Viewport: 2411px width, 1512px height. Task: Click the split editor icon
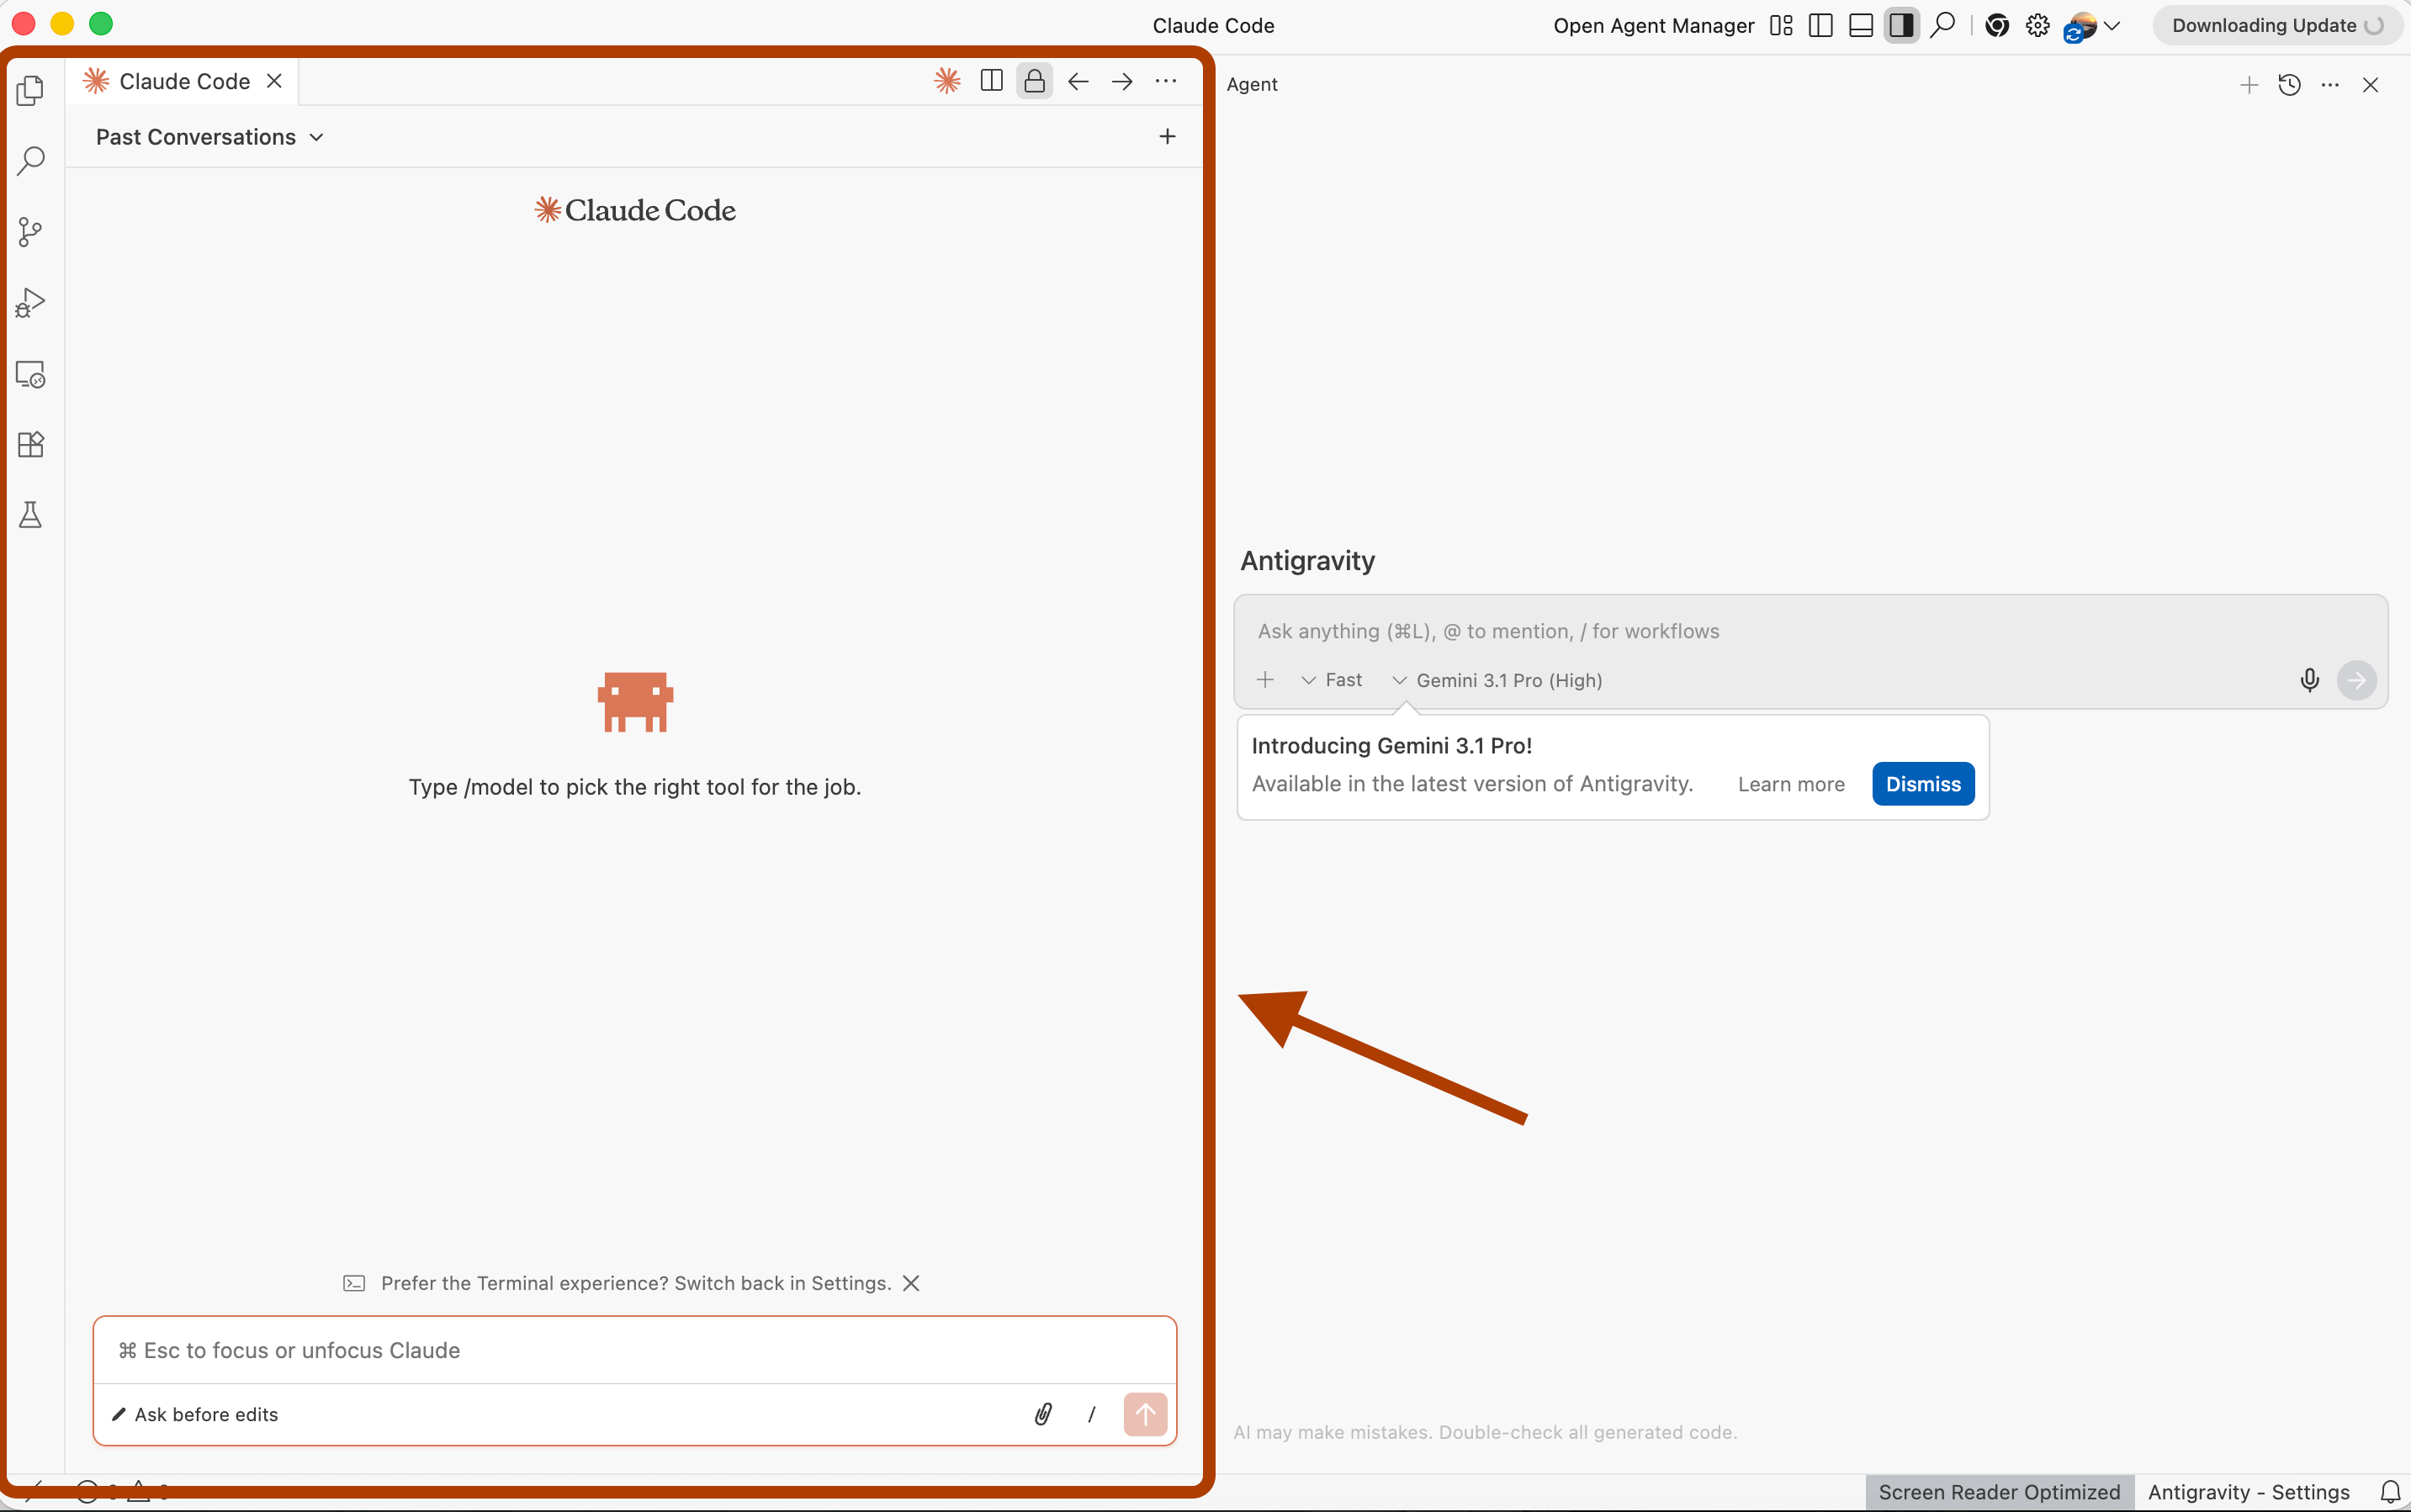point(990,81)
